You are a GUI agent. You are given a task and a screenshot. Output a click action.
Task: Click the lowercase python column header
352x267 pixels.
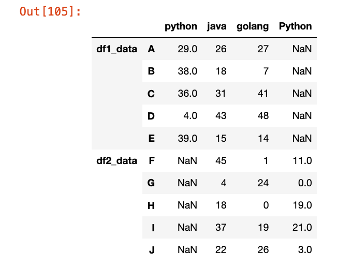point(181,26)
